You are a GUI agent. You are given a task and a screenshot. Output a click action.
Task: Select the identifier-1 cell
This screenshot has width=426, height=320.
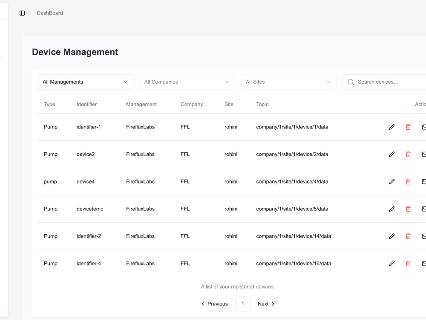coord(89,127)
